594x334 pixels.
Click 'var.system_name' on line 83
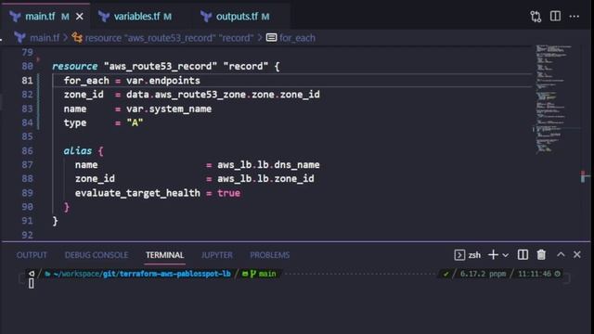pyautogui.click(x=169, y=109)
